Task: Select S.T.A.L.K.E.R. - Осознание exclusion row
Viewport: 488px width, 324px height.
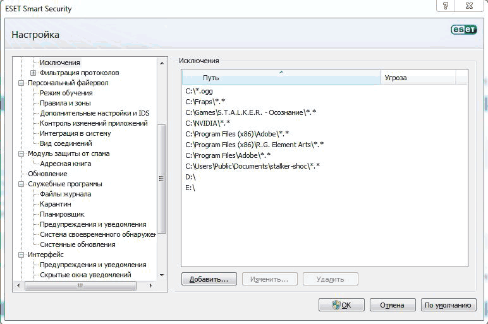Action: pos(324,112)
